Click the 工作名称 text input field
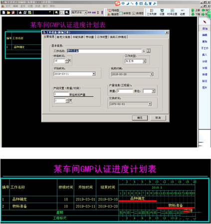 (104, 51)
